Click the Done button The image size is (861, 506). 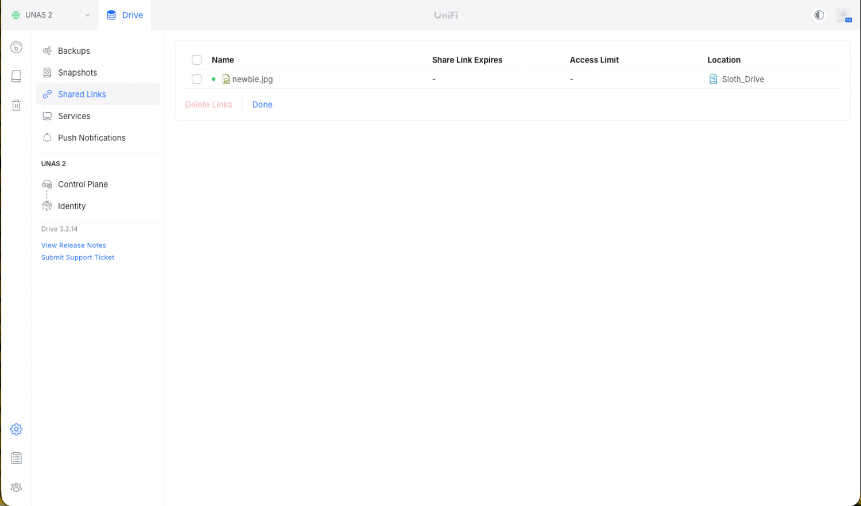tap(262, 104)
